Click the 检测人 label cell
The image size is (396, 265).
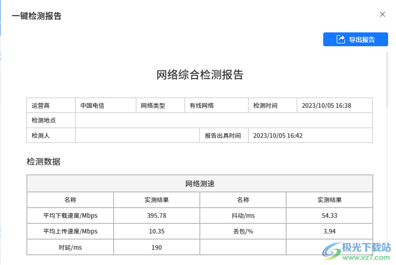(x=51, y=135)
